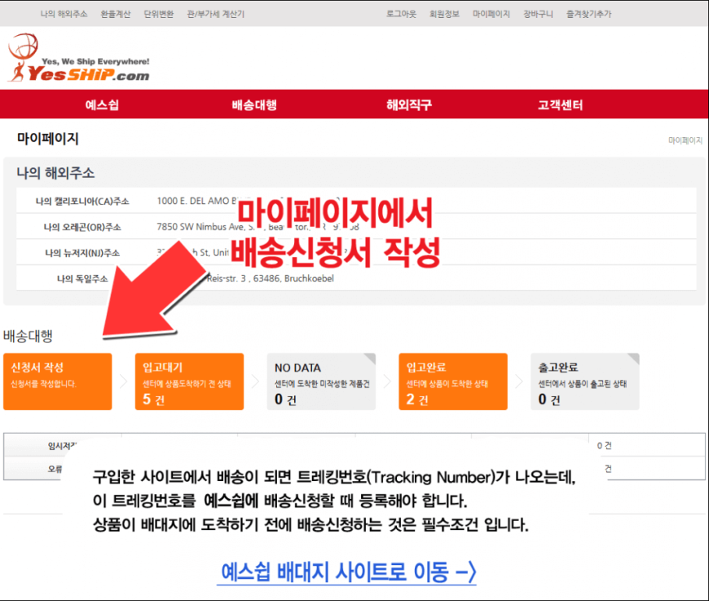Click 나의 해외주소 section heading
Screen dimensions: 709x601
[55, 173]
